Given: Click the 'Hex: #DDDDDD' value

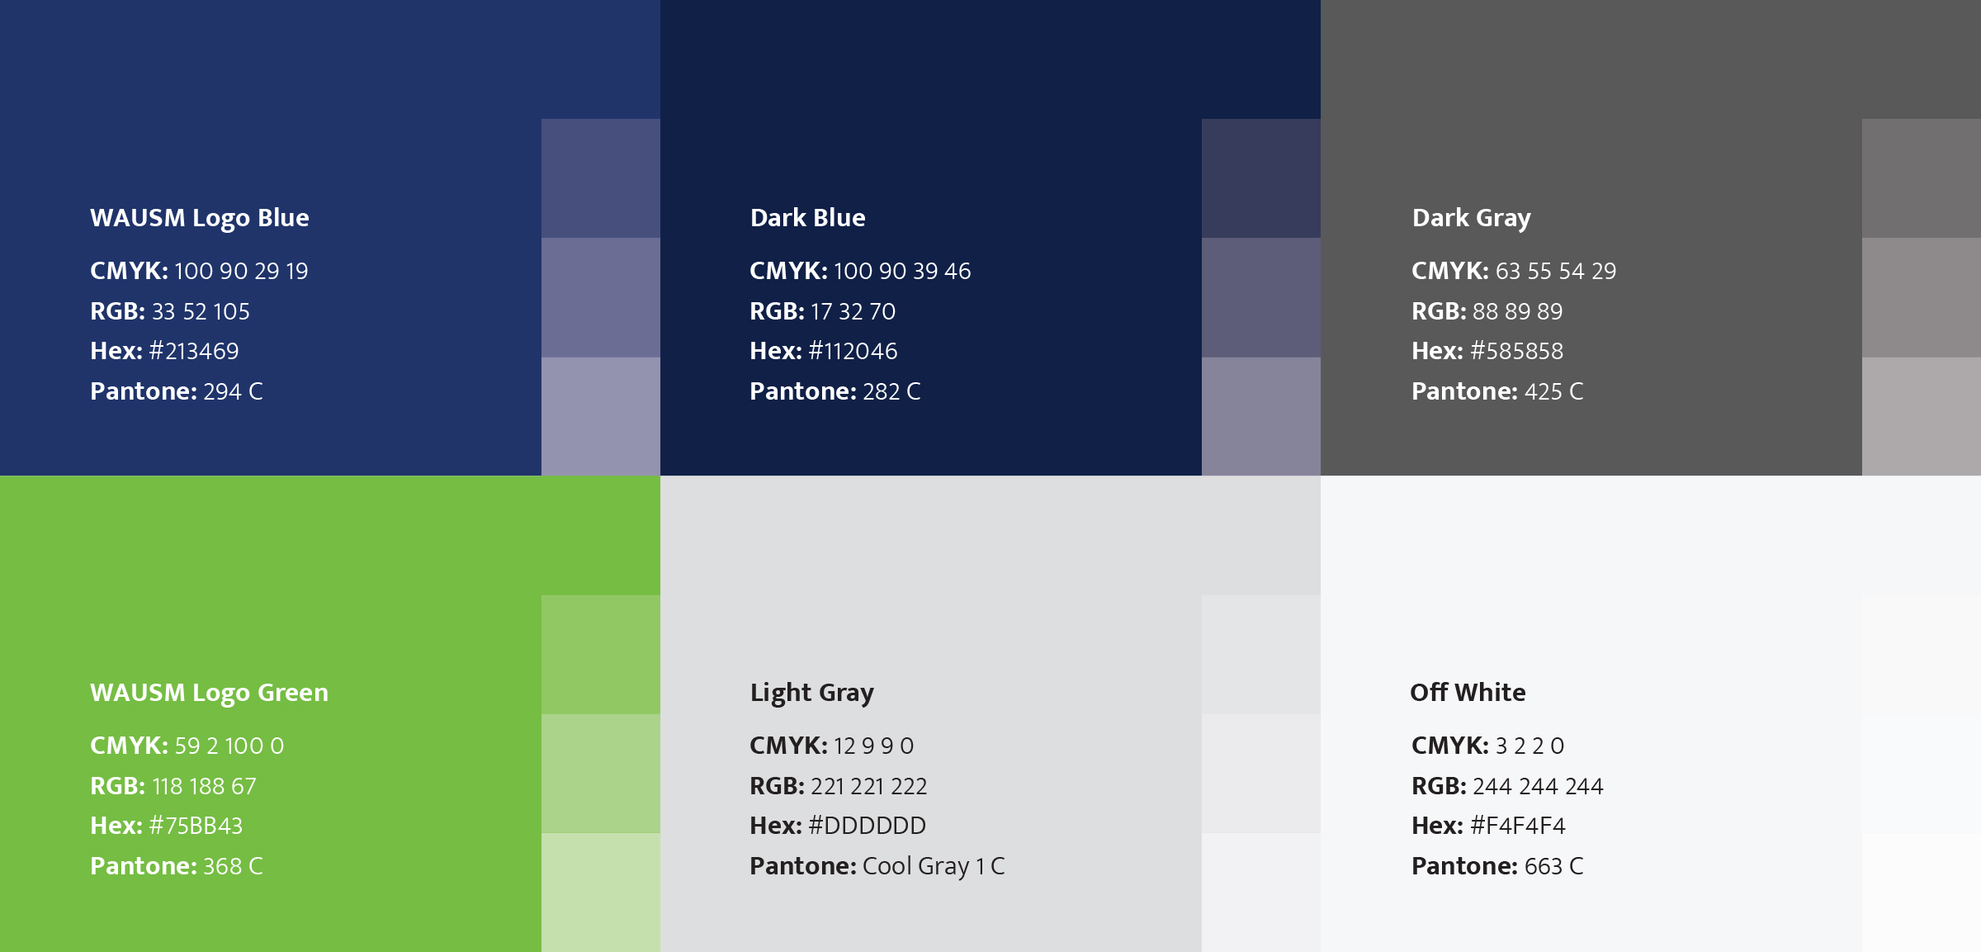Looking at the screenshot, I should [x=838, y=826].
